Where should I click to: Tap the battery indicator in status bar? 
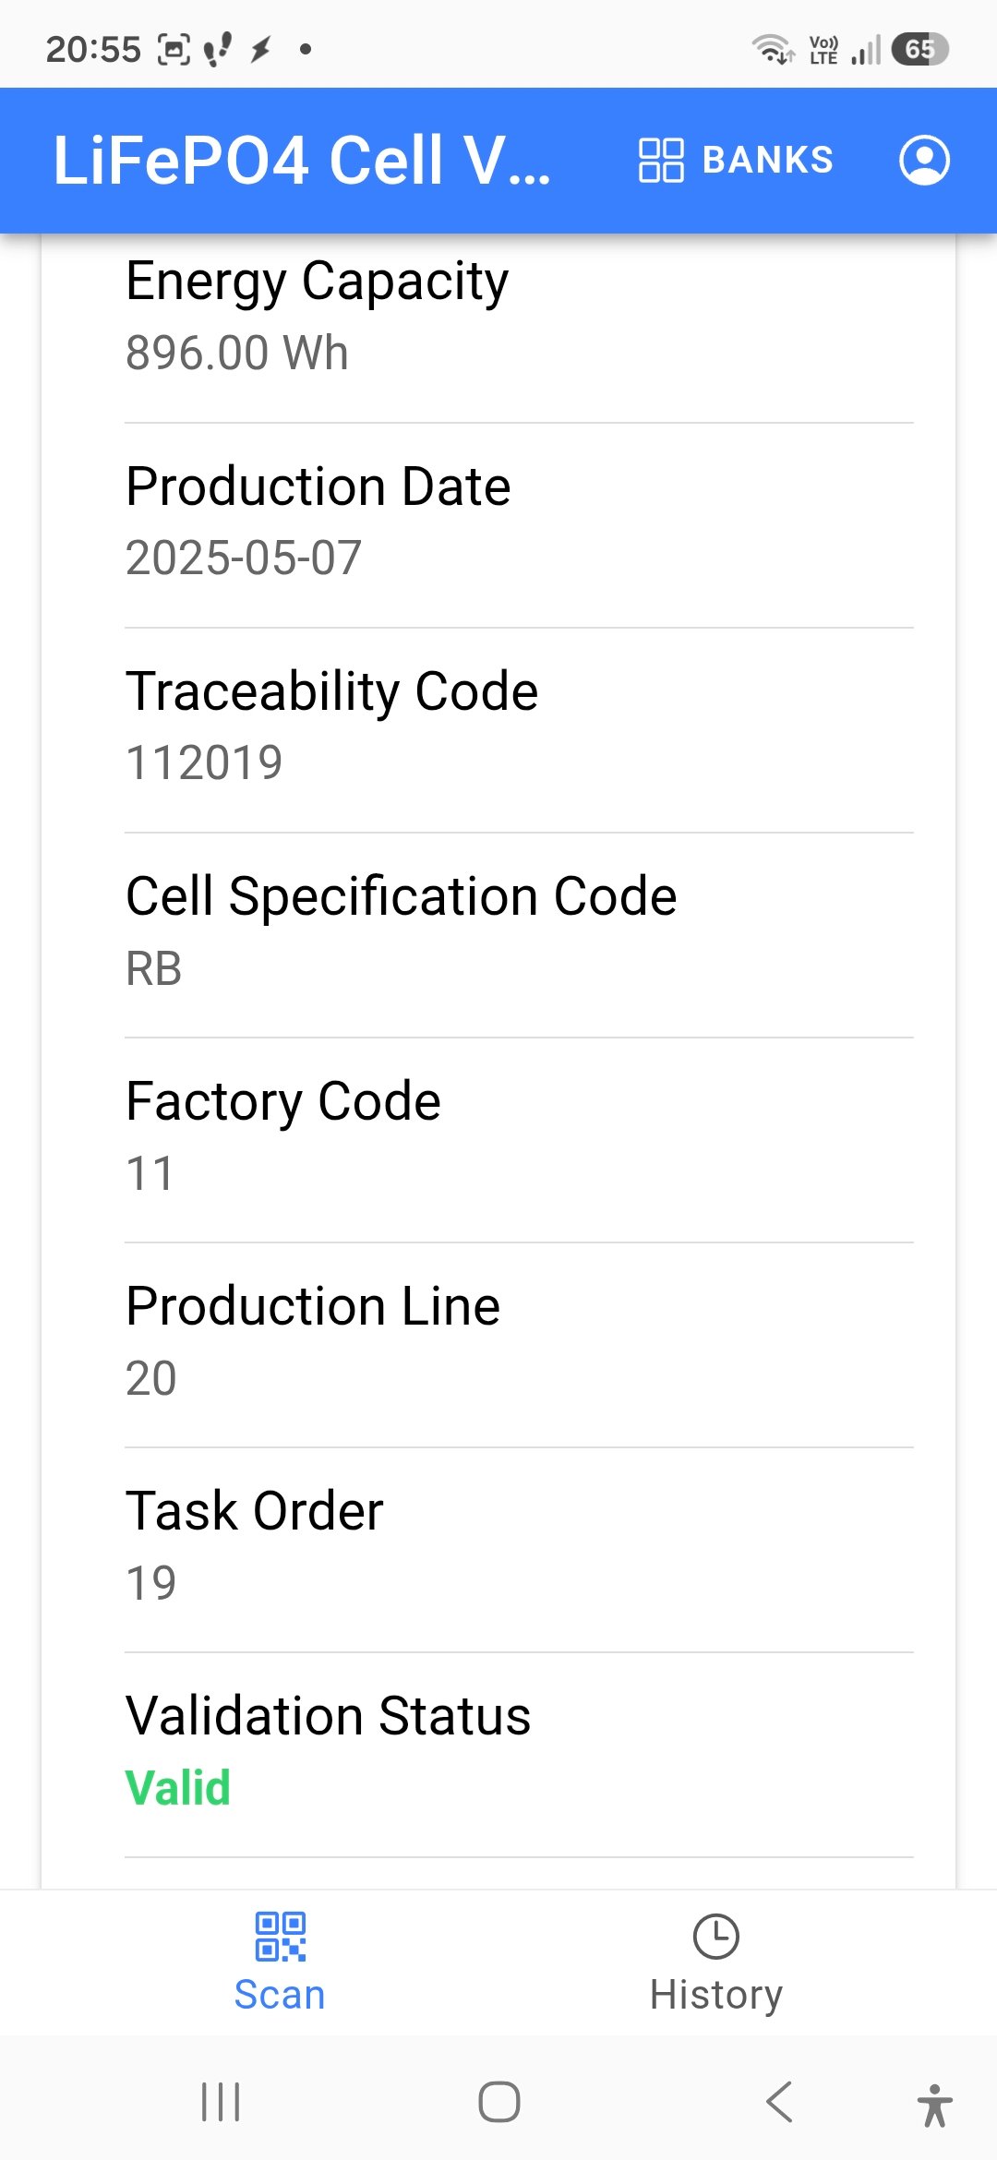pyautogui.click(x=919, y=49)
